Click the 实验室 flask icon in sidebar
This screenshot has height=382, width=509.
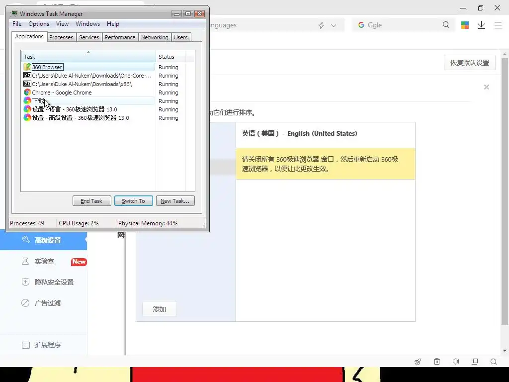pyautogui.click(x=25, y=261)
